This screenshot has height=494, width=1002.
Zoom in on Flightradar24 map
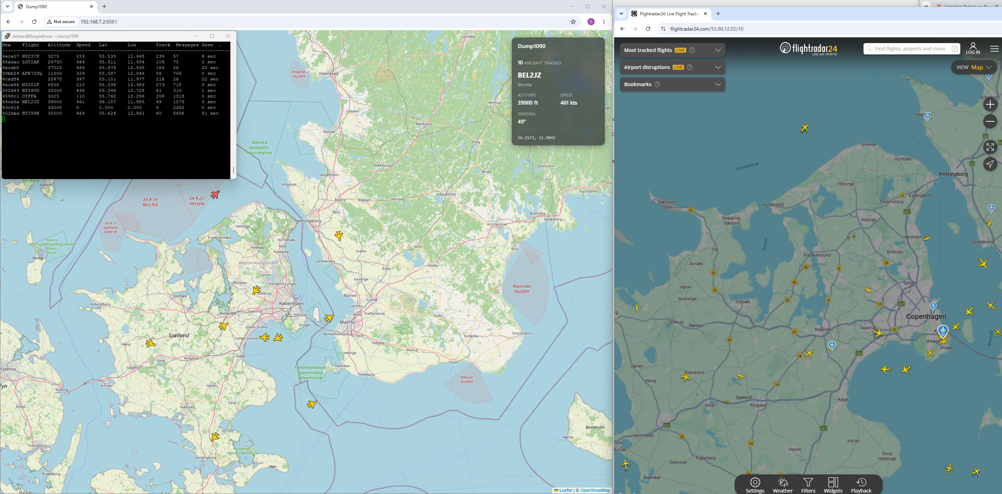[990, 104]
